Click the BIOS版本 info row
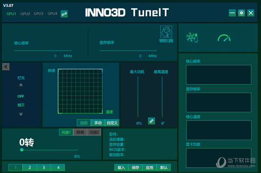Viewport: 261px width, 173px height. point(117,150)
